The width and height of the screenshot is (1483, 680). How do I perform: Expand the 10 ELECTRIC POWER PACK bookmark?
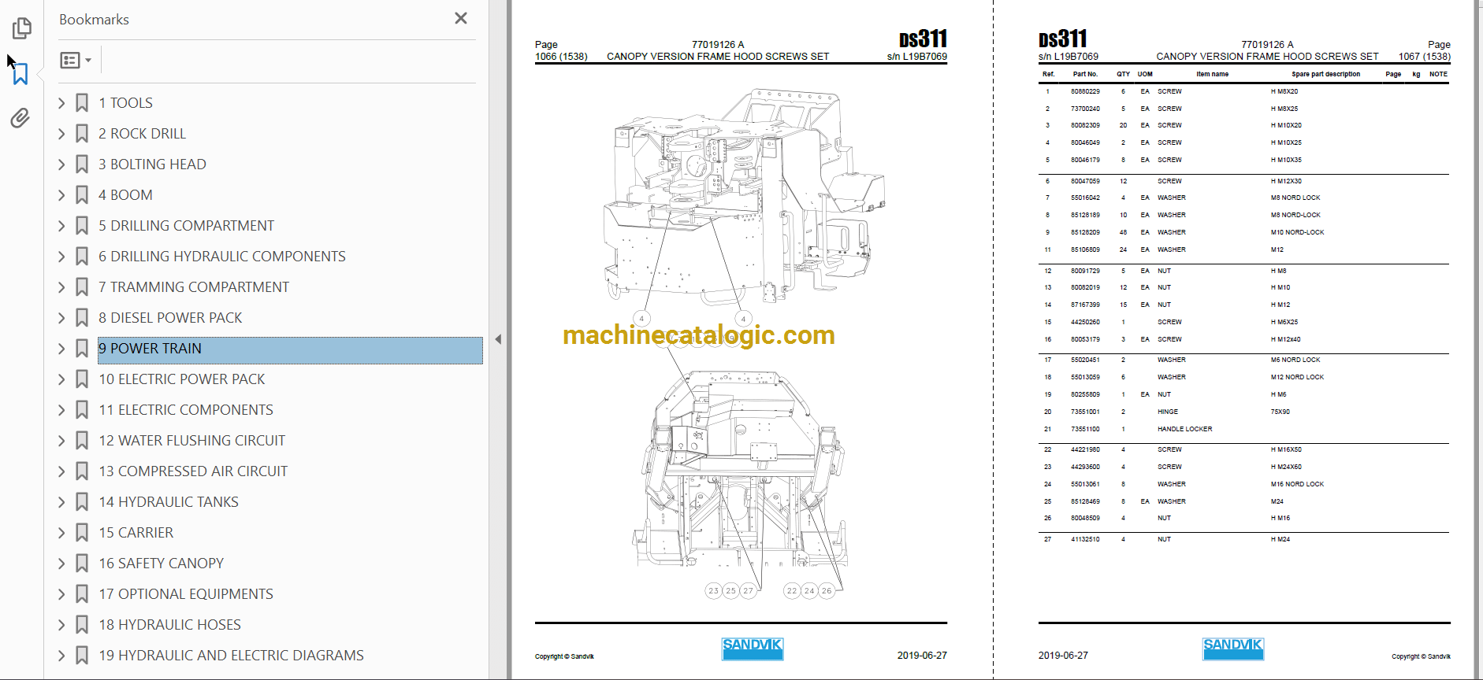(61, 379)
